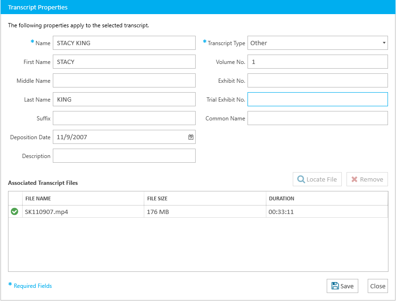
Task: Click the green checkmark status icon for SK110907.mp4
Action: (14, 212)
